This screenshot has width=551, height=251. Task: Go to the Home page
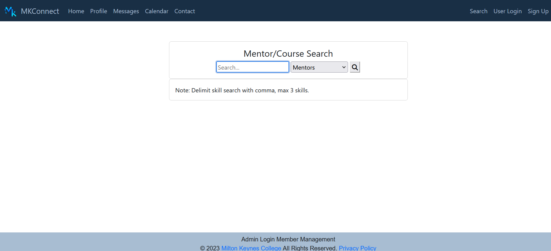pyautogui.click(x=76, y=11)
